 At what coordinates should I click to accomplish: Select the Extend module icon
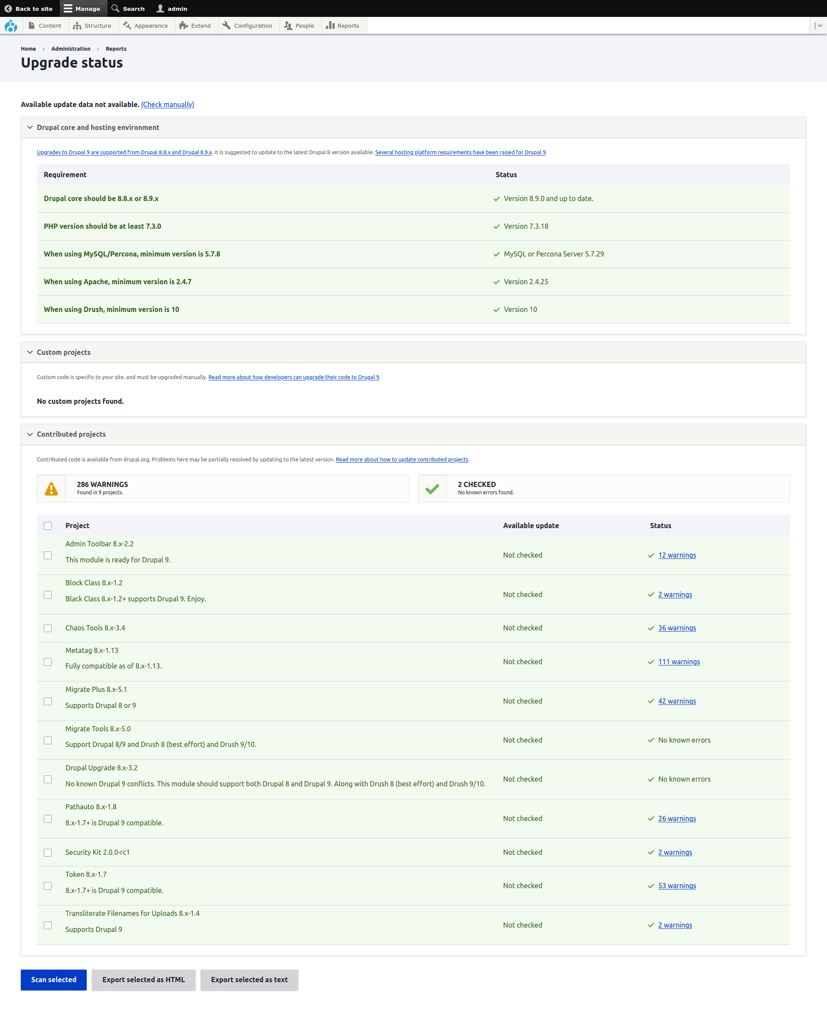click(183, 26)
